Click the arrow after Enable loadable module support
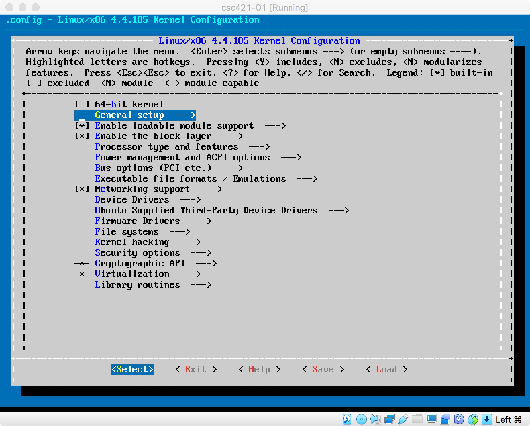 [x=275, y=126]
